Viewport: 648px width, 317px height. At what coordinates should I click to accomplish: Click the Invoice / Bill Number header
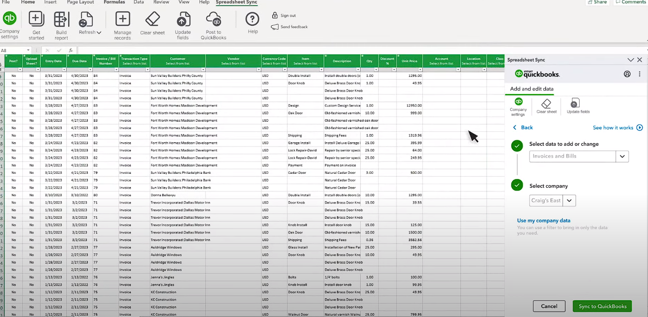coord(105,61)
